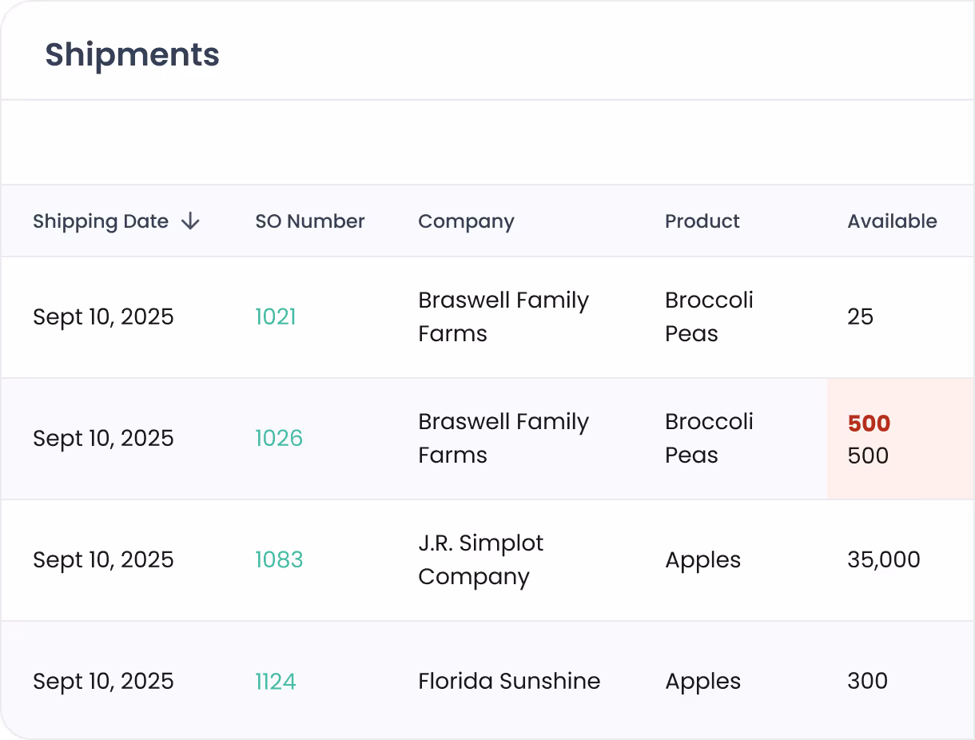Sort by the SO Number column header
Screen dimensions: 975x740
[309, 221]
